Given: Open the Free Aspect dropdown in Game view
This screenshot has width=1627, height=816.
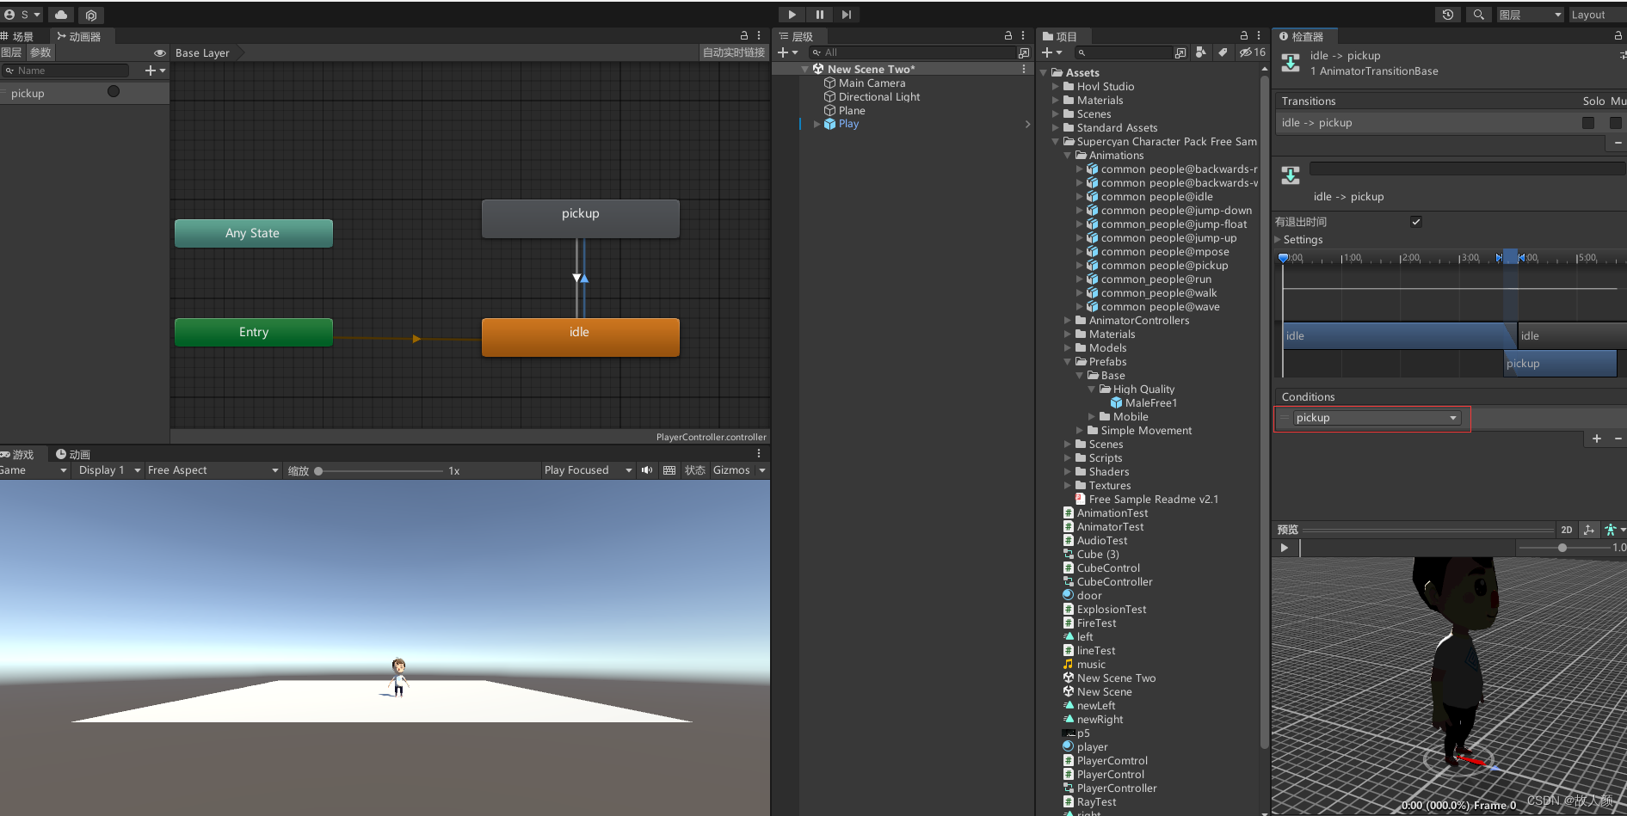Looking at the screenshot, I should point(212,470).
